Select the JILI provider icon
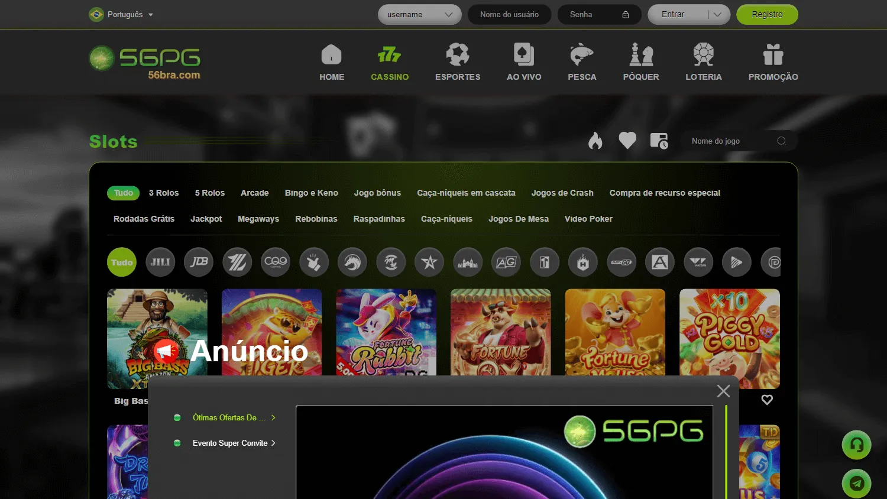Viewport: 887px width, 499px height. pyautogui.click(x=160, y=262)
